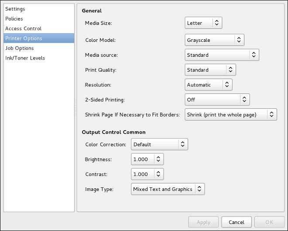The image size is (288, 231).
Task: Click the OK button
Action: (x=269, y=222)
